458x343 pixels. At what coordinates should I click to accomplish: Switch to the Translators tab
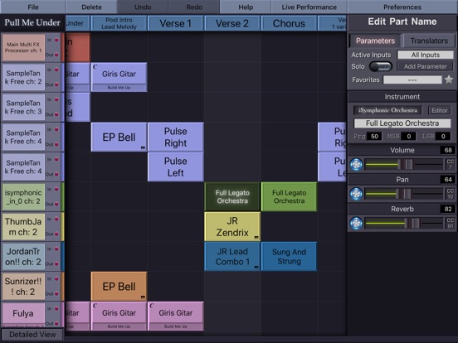429,41
